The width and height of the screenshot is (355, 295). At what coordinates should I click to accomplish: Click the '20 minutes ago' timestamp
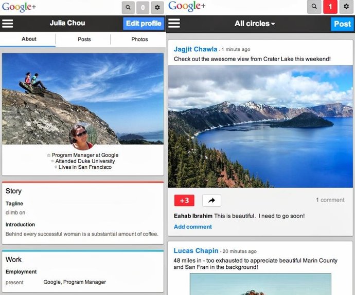click(240, 251)
